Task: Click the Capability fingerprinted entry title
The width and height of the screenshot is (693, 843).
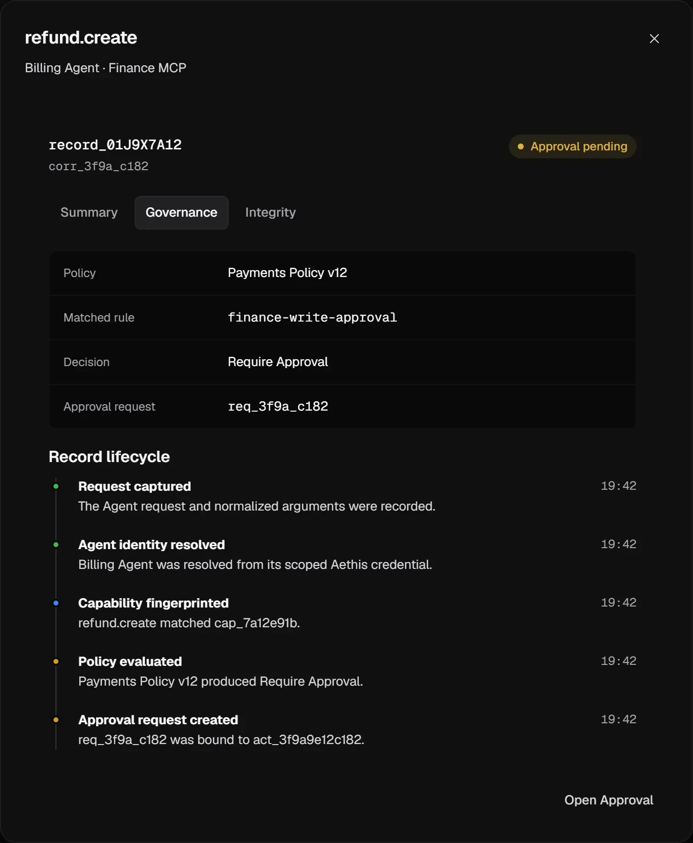Action: [x=153, y=603]
